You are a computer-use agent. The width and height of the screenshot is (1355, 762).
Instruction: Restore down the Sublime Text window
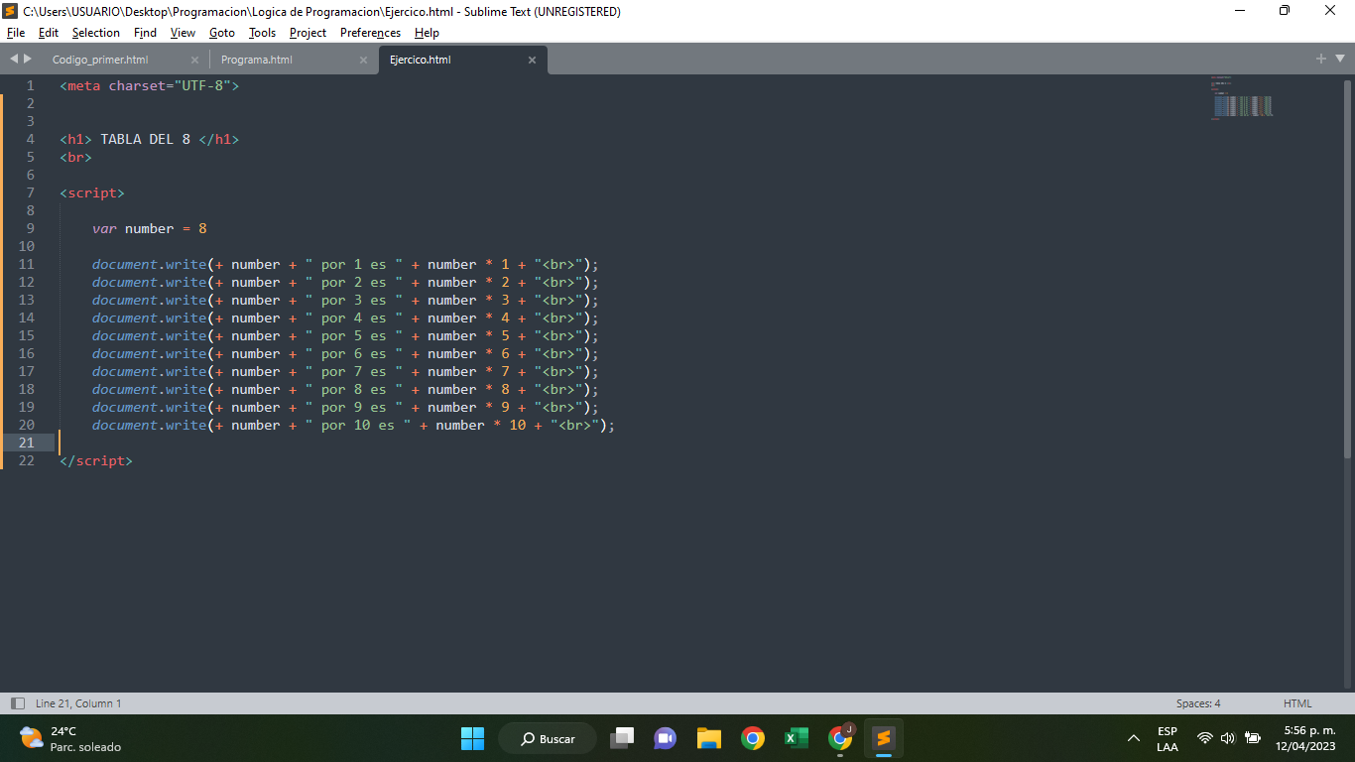pos(1285,11)
